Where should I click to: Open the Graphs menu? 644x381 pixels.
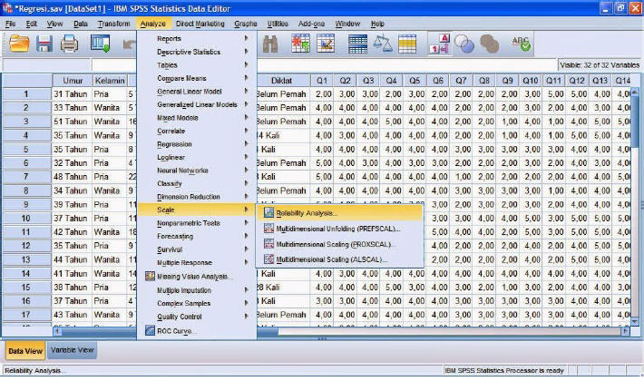tap(245, 23)
